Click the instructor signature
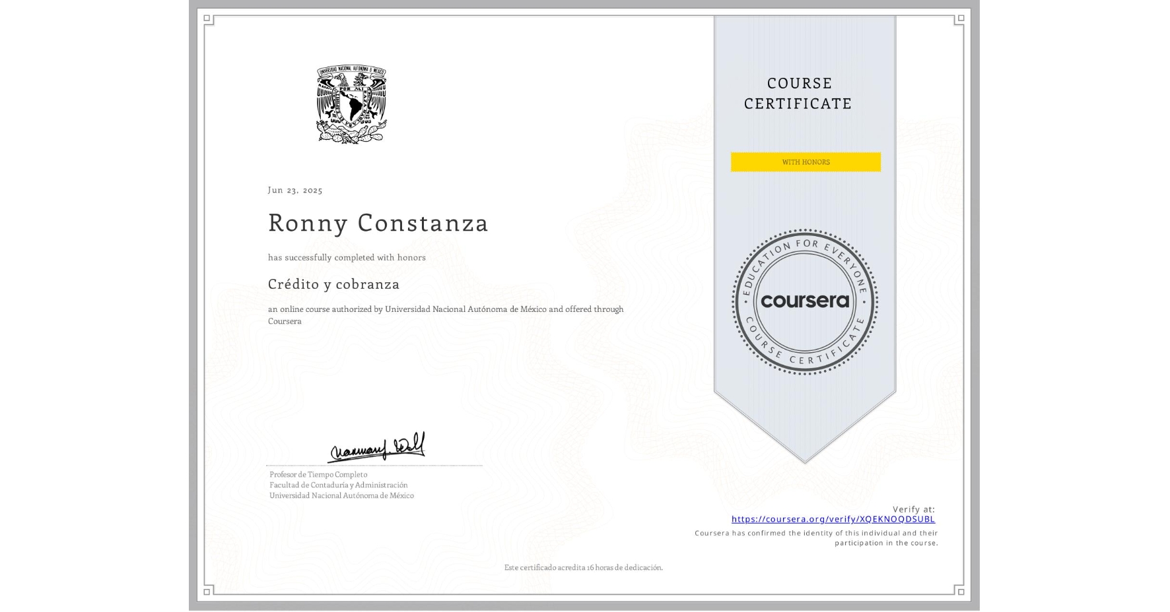1170x612 pixels. [x=377, y=447]
